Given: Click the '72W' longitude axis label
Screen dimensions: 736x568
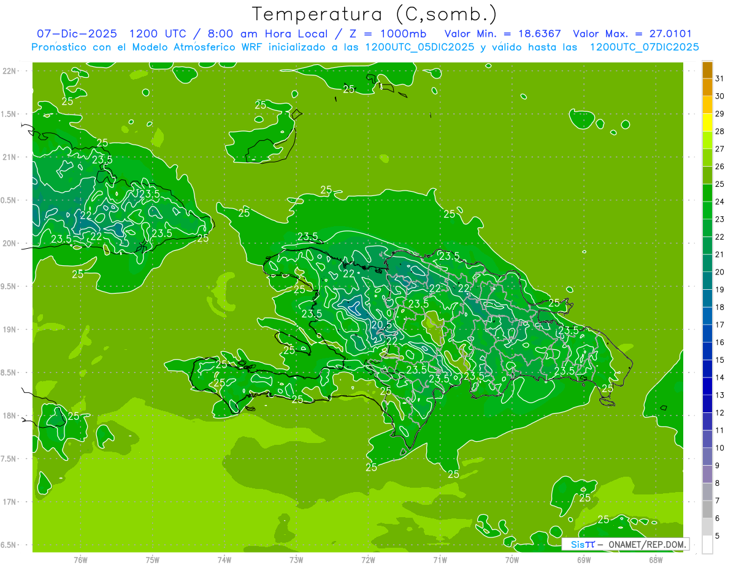Looking at the screenshot, I should coord(368,559).
